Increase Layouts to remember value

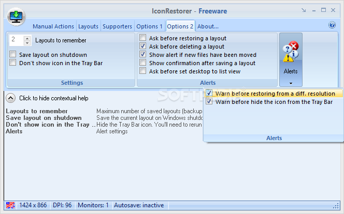point(27,38)
